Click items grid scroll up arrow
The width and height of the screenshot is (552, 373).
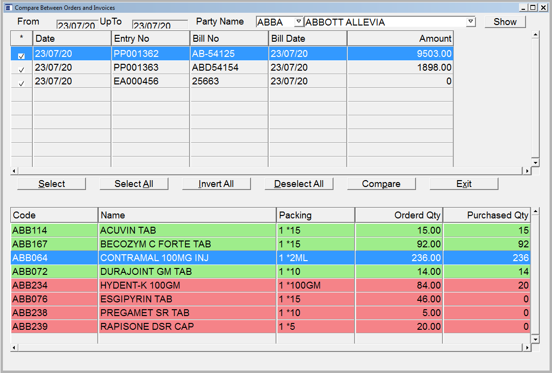tap(535, 211)
